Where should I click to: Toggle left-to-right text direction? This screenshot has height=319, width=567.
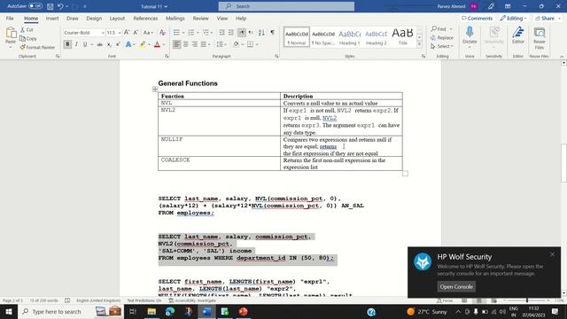coord(242,33)
